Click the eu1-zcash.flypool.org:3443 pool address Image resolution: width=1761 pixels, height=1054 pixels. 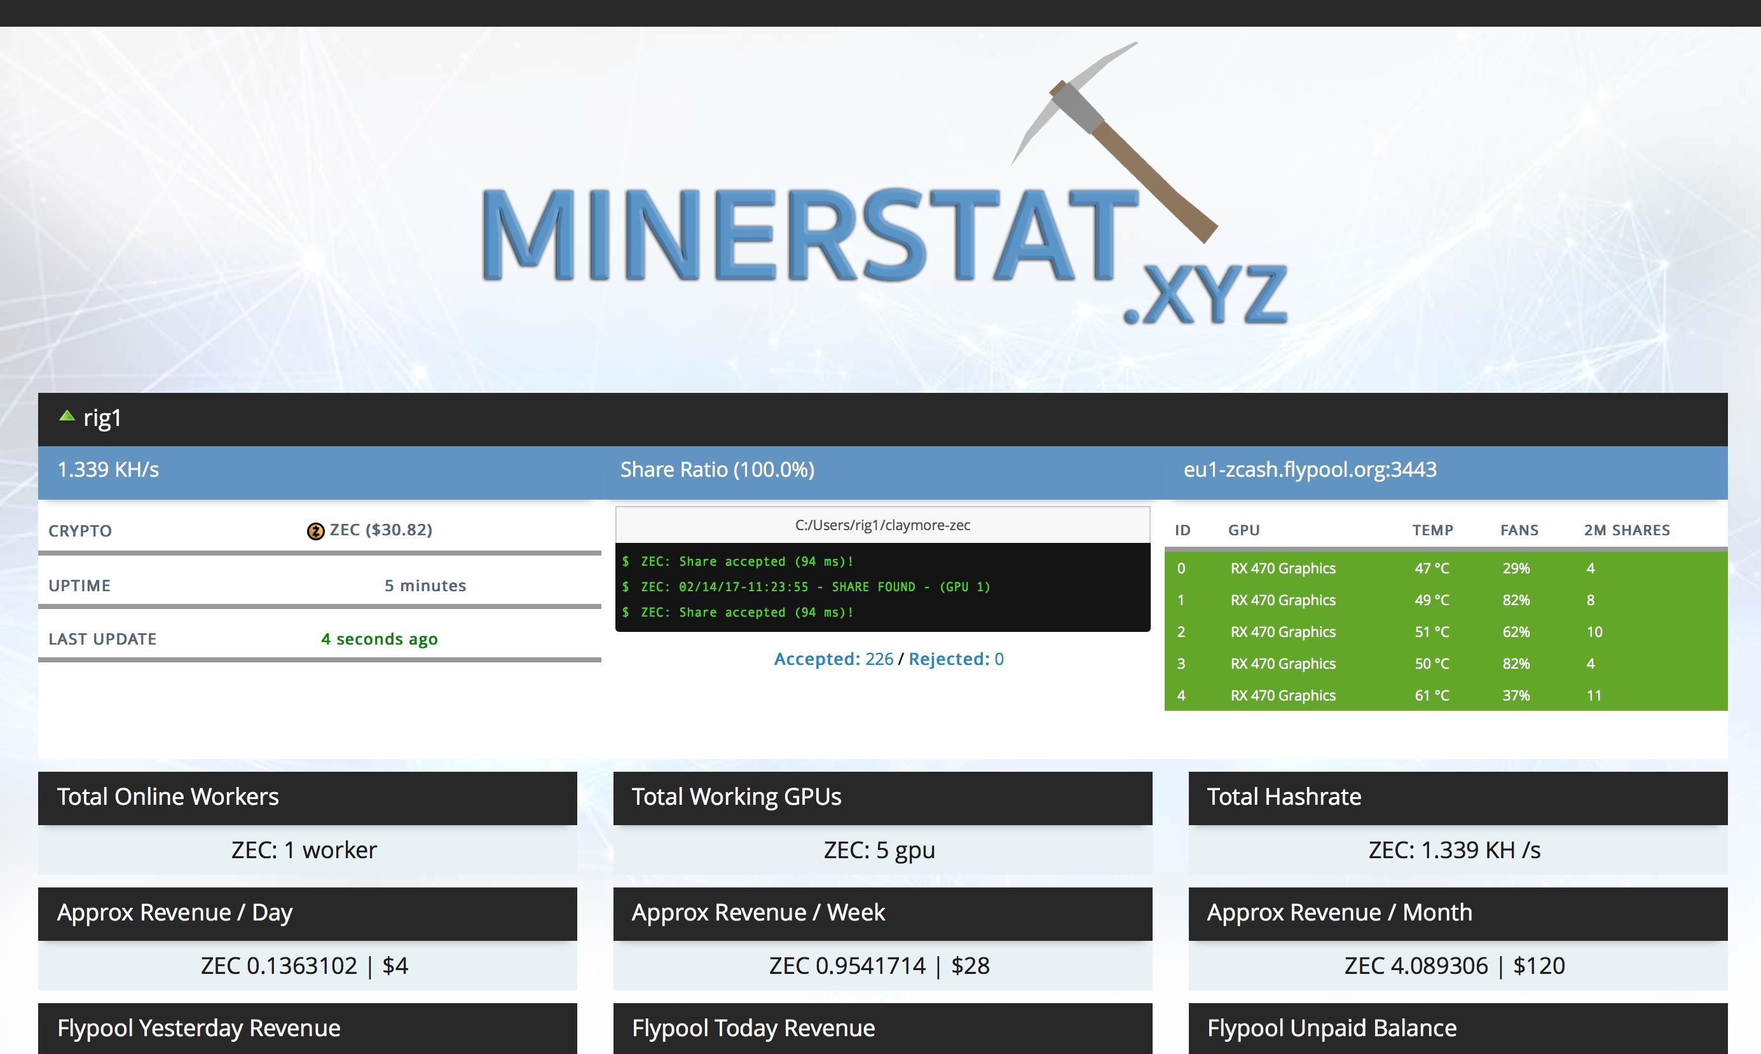point(1310,470)
